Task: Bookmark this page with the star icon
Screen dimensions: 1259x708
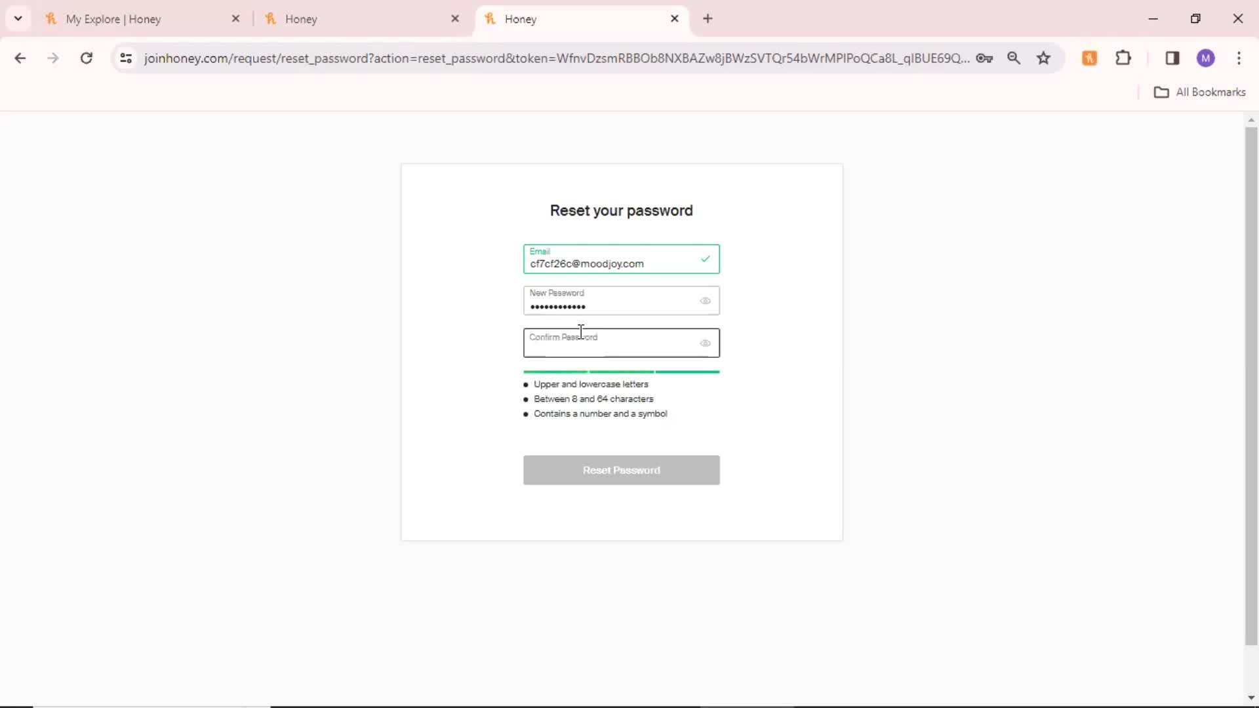Action: coord(1044,58)
